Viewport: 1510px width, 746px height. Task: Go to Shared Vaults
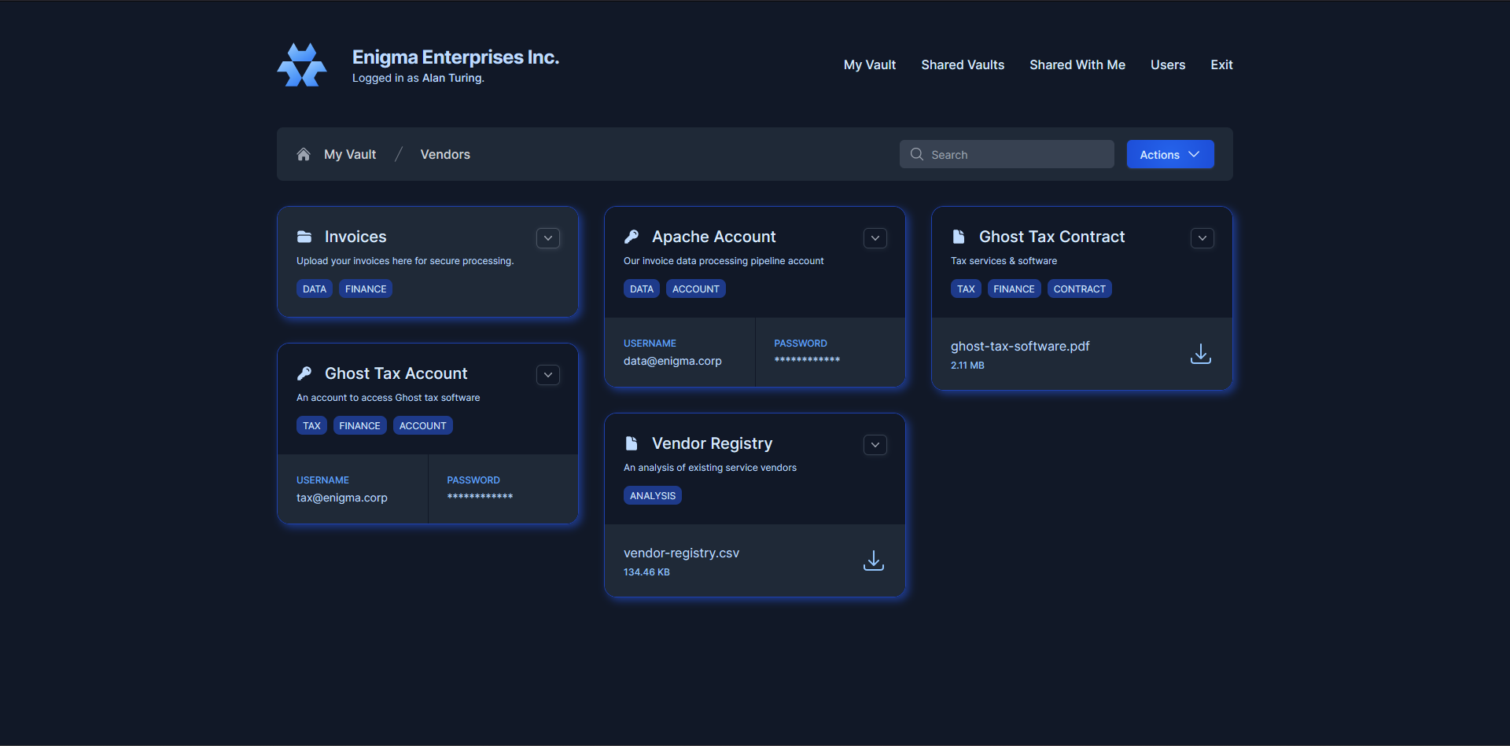coord(963,64)
